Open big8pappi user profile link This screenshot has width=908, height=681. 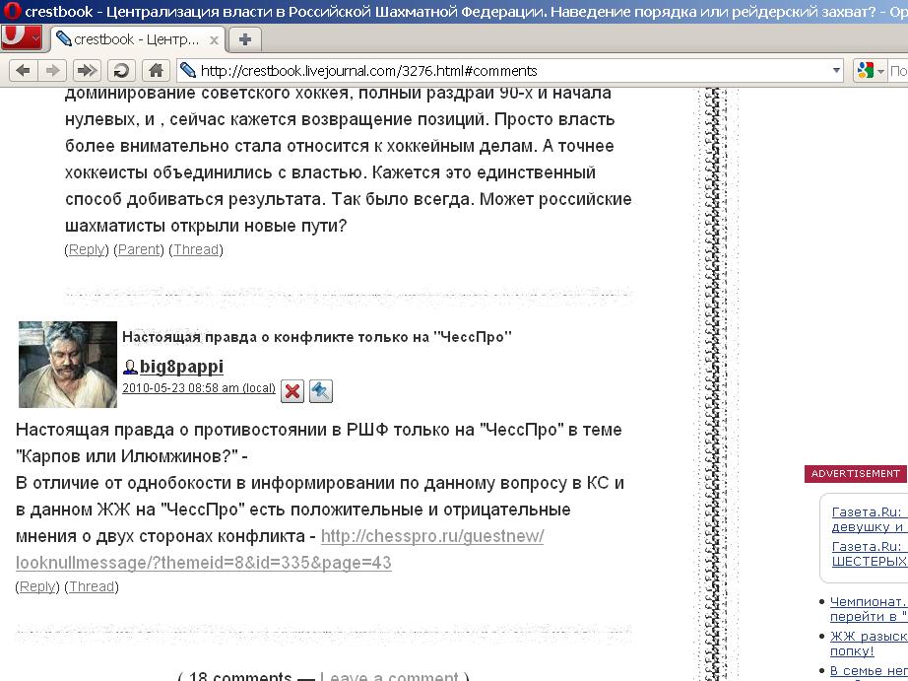181,367
